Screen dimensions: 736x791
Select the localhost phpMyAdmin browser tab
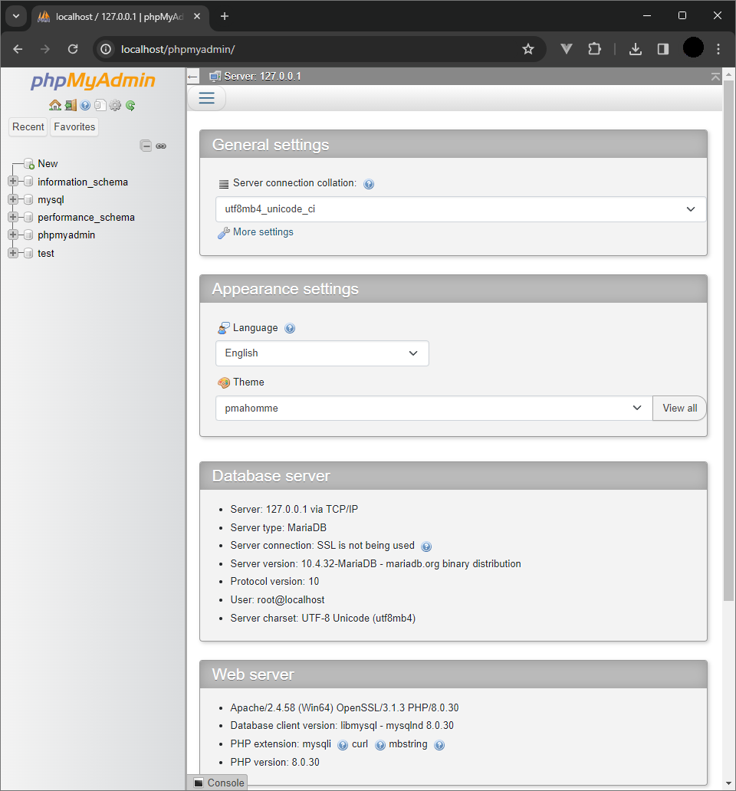click(x=120, y=17)
